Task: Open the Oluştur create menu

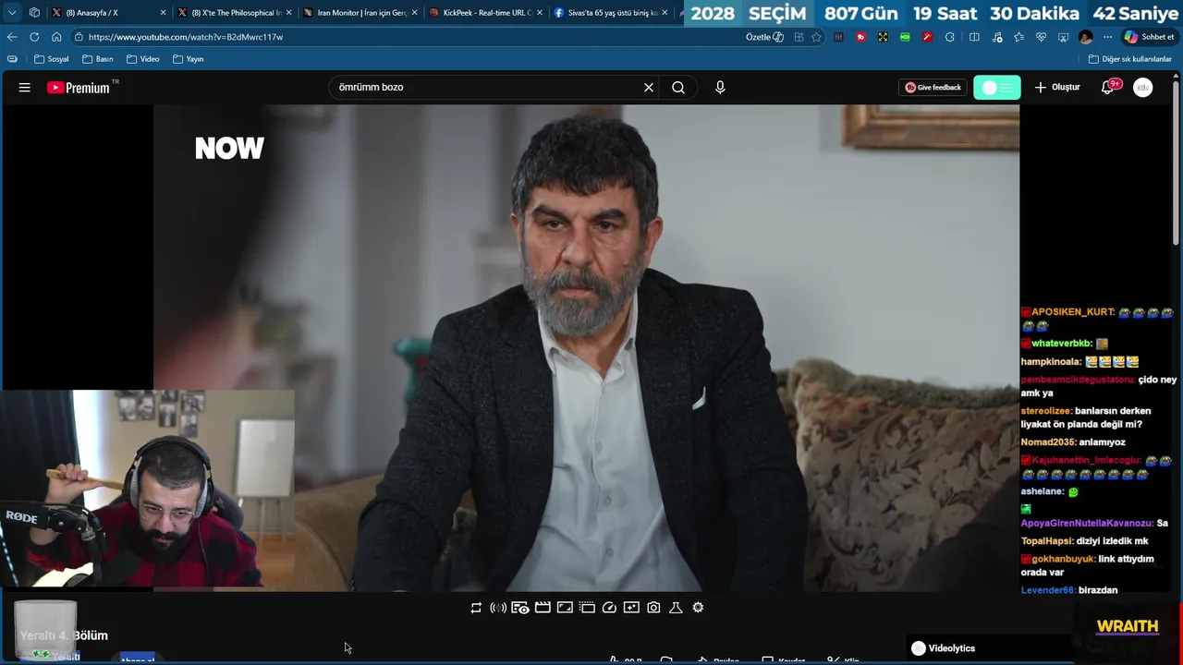Action: point(1057,88)
